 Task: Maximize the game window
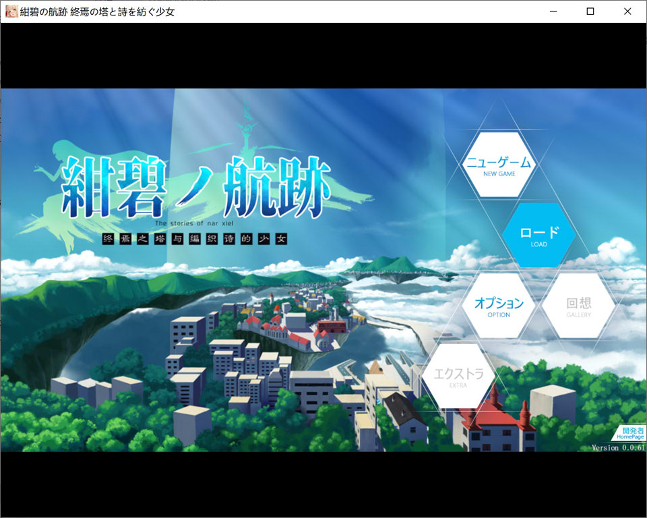click(x=590, y=11)
